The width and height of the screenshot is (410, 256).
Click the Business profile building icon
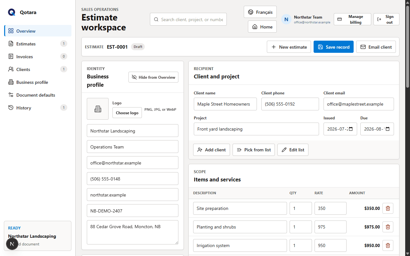coord(11,82)
